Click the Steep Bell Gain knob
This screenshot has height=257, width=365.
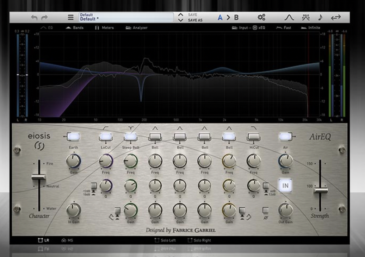coord(131,210)
